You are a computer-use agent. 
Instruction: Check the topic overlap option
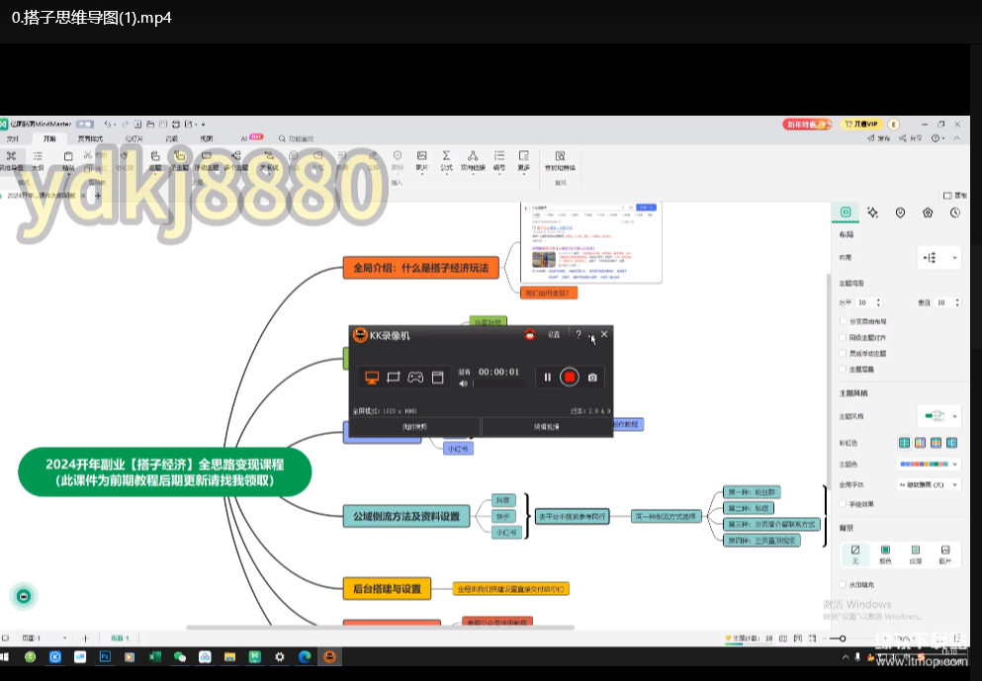(x=843, y=369)
